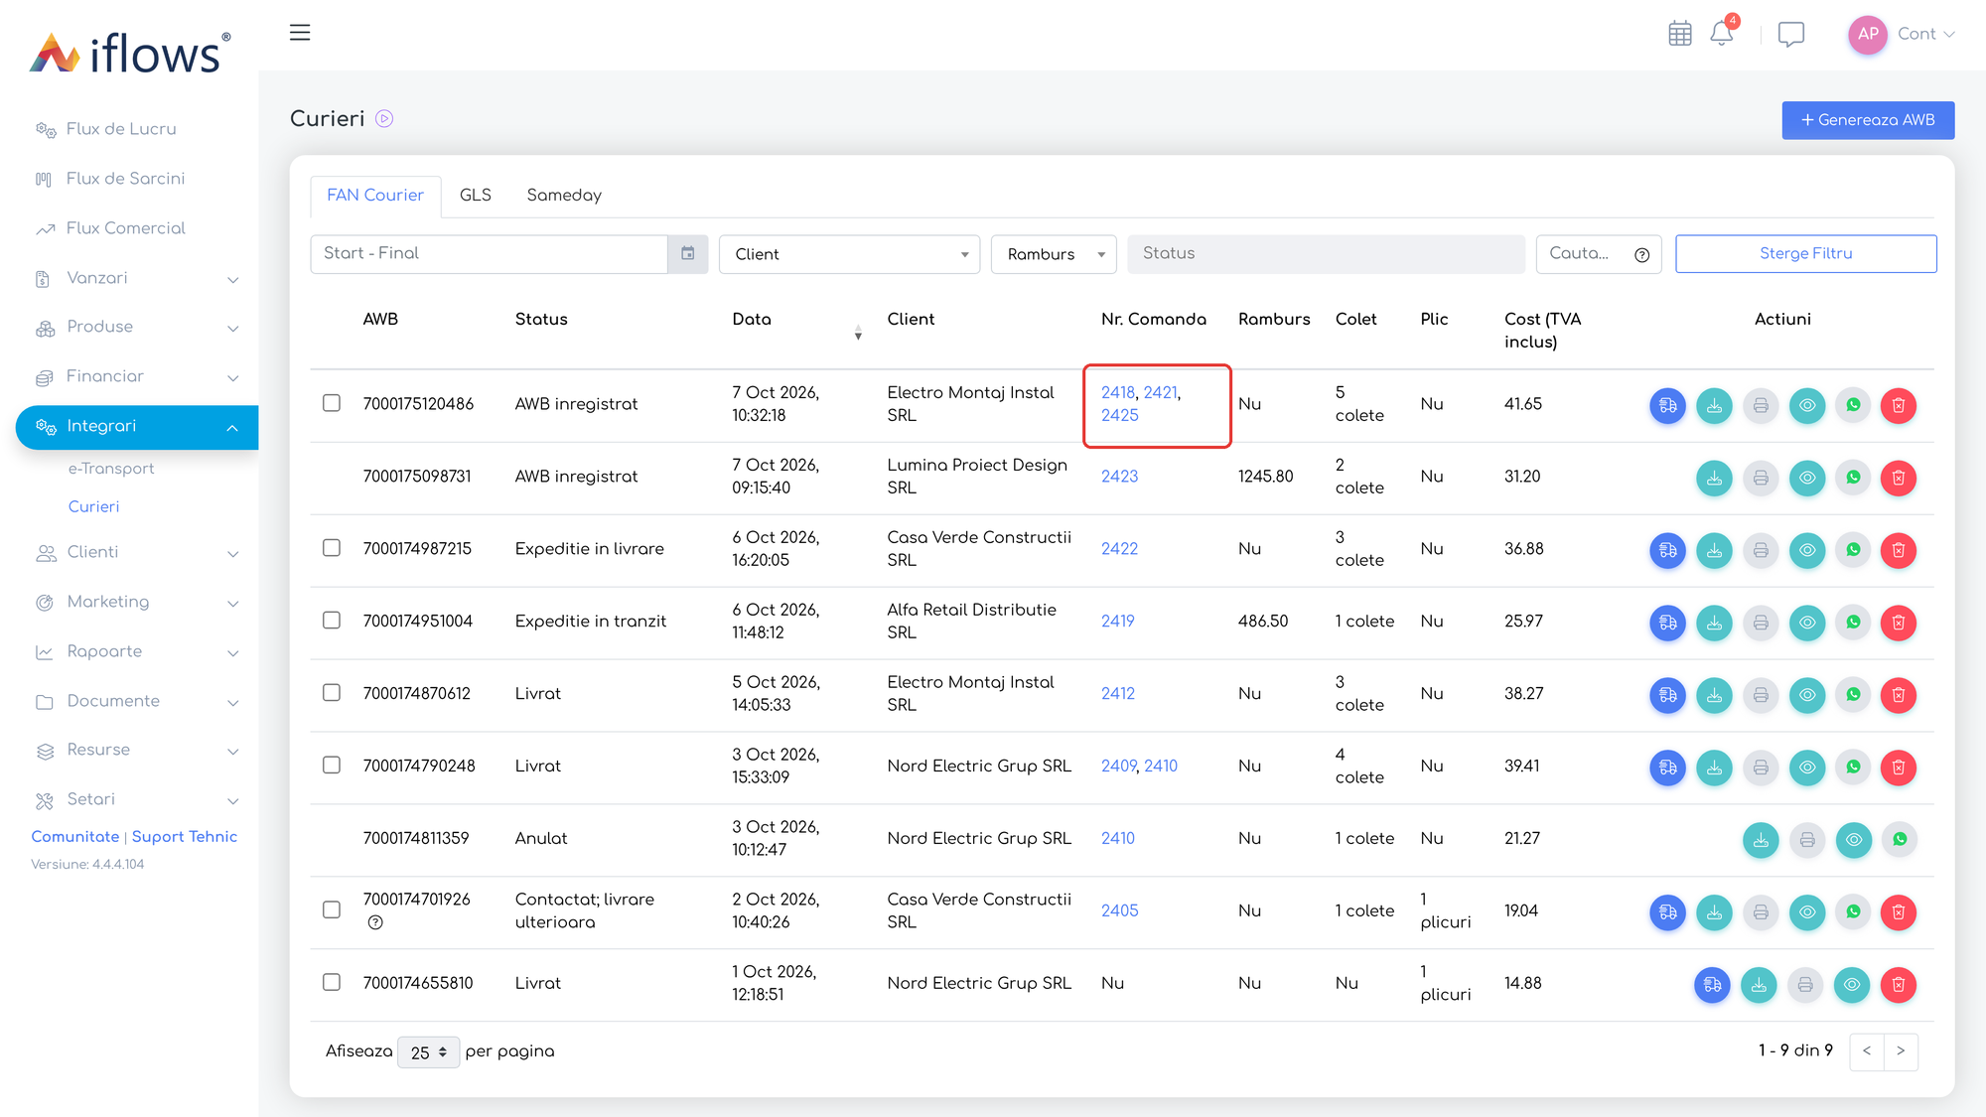Collapse the Integrari sidebar section
Screen dimensions: 1986x1117
137,427
